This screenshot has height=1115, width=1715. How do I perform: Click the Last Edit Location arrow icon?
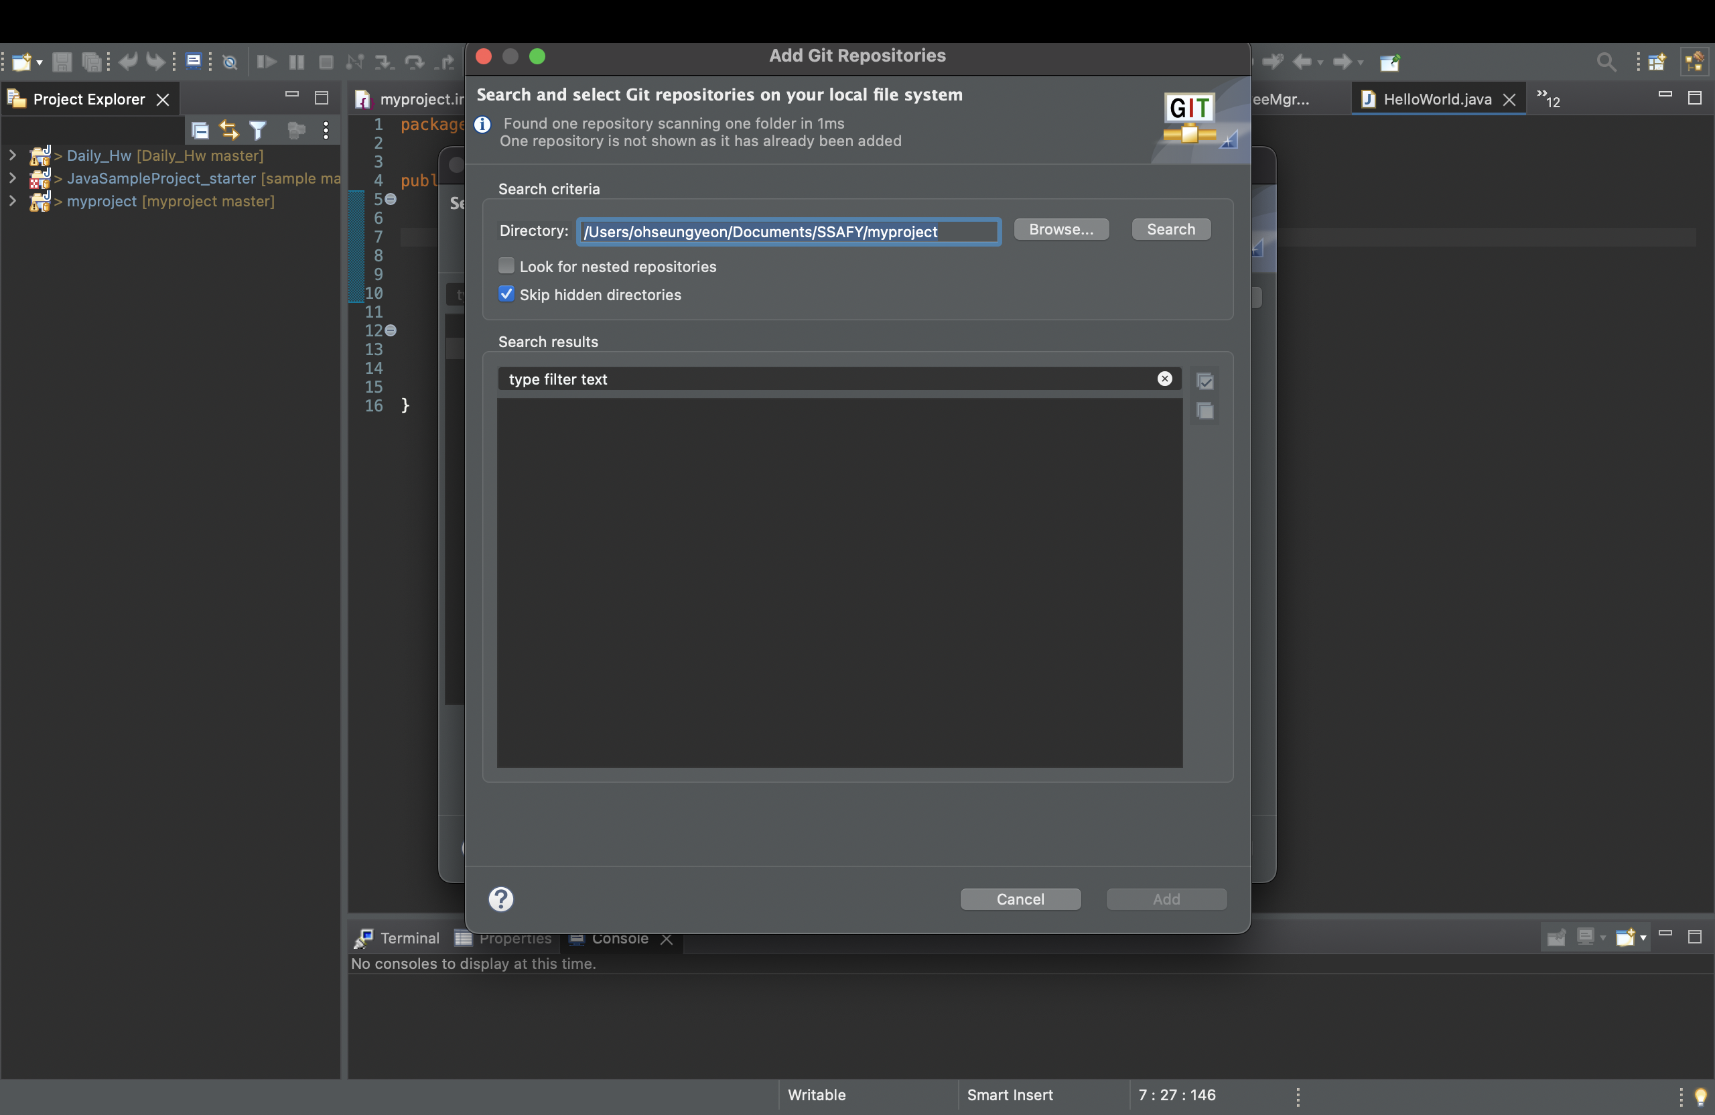pos(1273,62)
